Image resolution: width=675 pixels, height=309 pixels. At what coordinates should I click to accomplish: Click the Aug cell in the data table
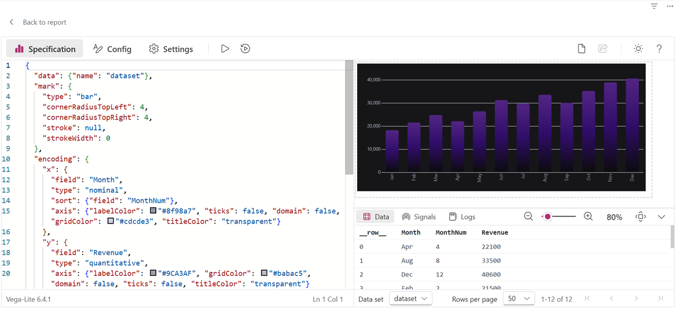[407, 261]
